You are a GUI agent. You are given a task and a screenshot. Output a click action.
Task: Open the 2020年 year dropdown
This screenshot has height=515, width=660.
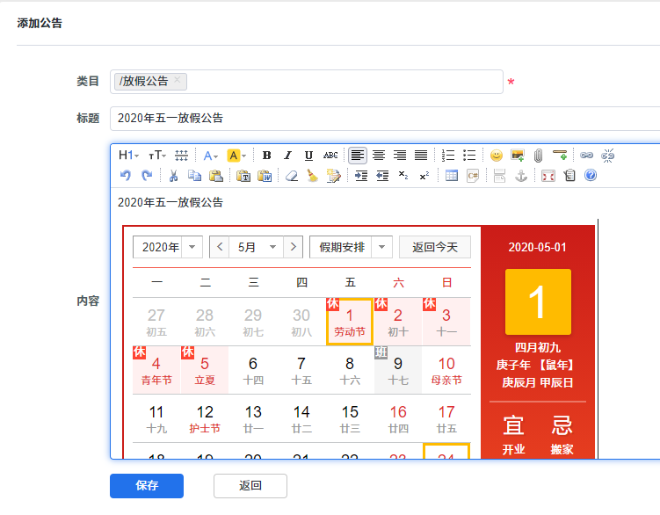pos(168,247)
